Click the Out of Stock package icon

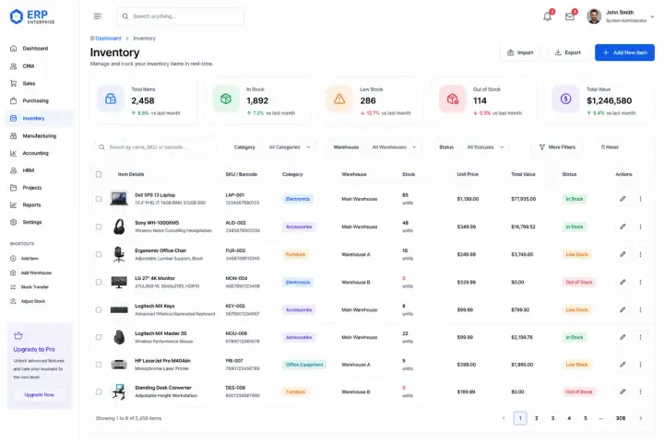453,99
